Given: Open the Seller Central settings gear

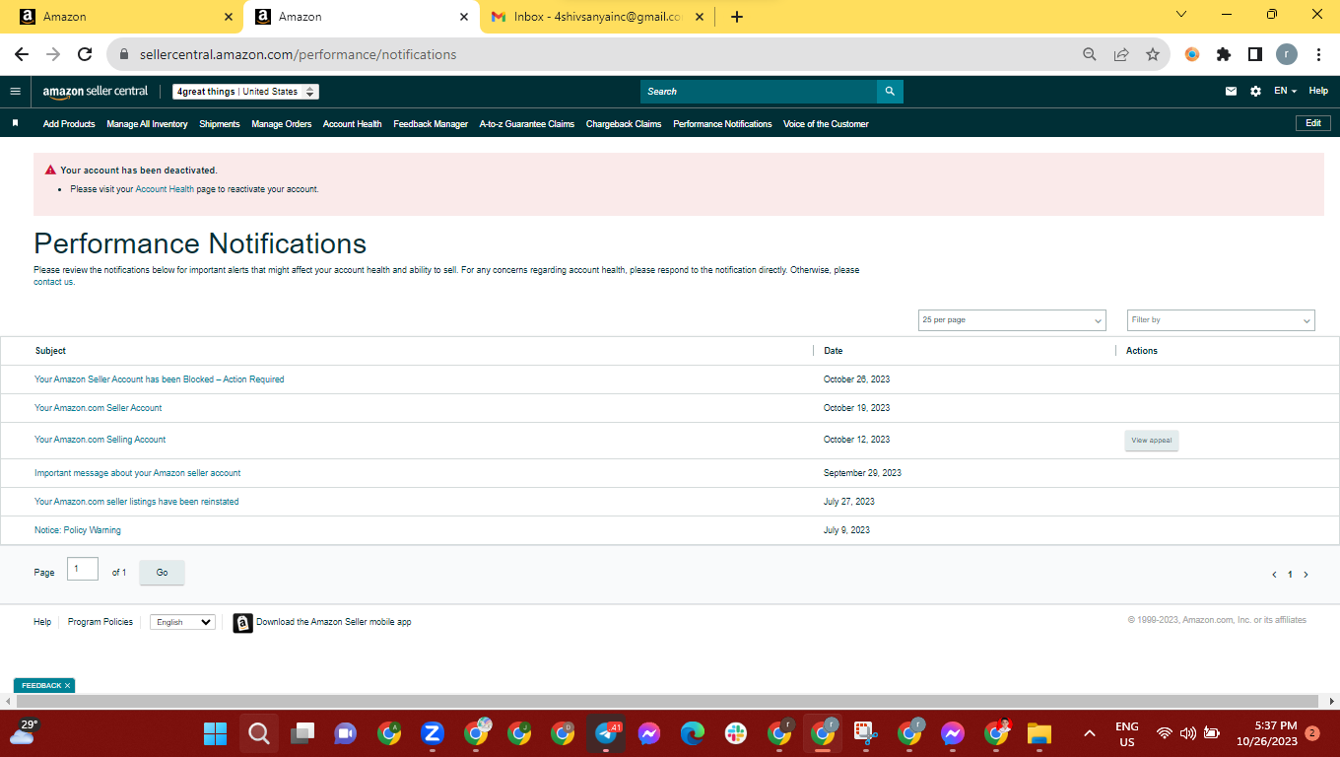Looking at the screenshot, I should click(x=1255, y=91).
